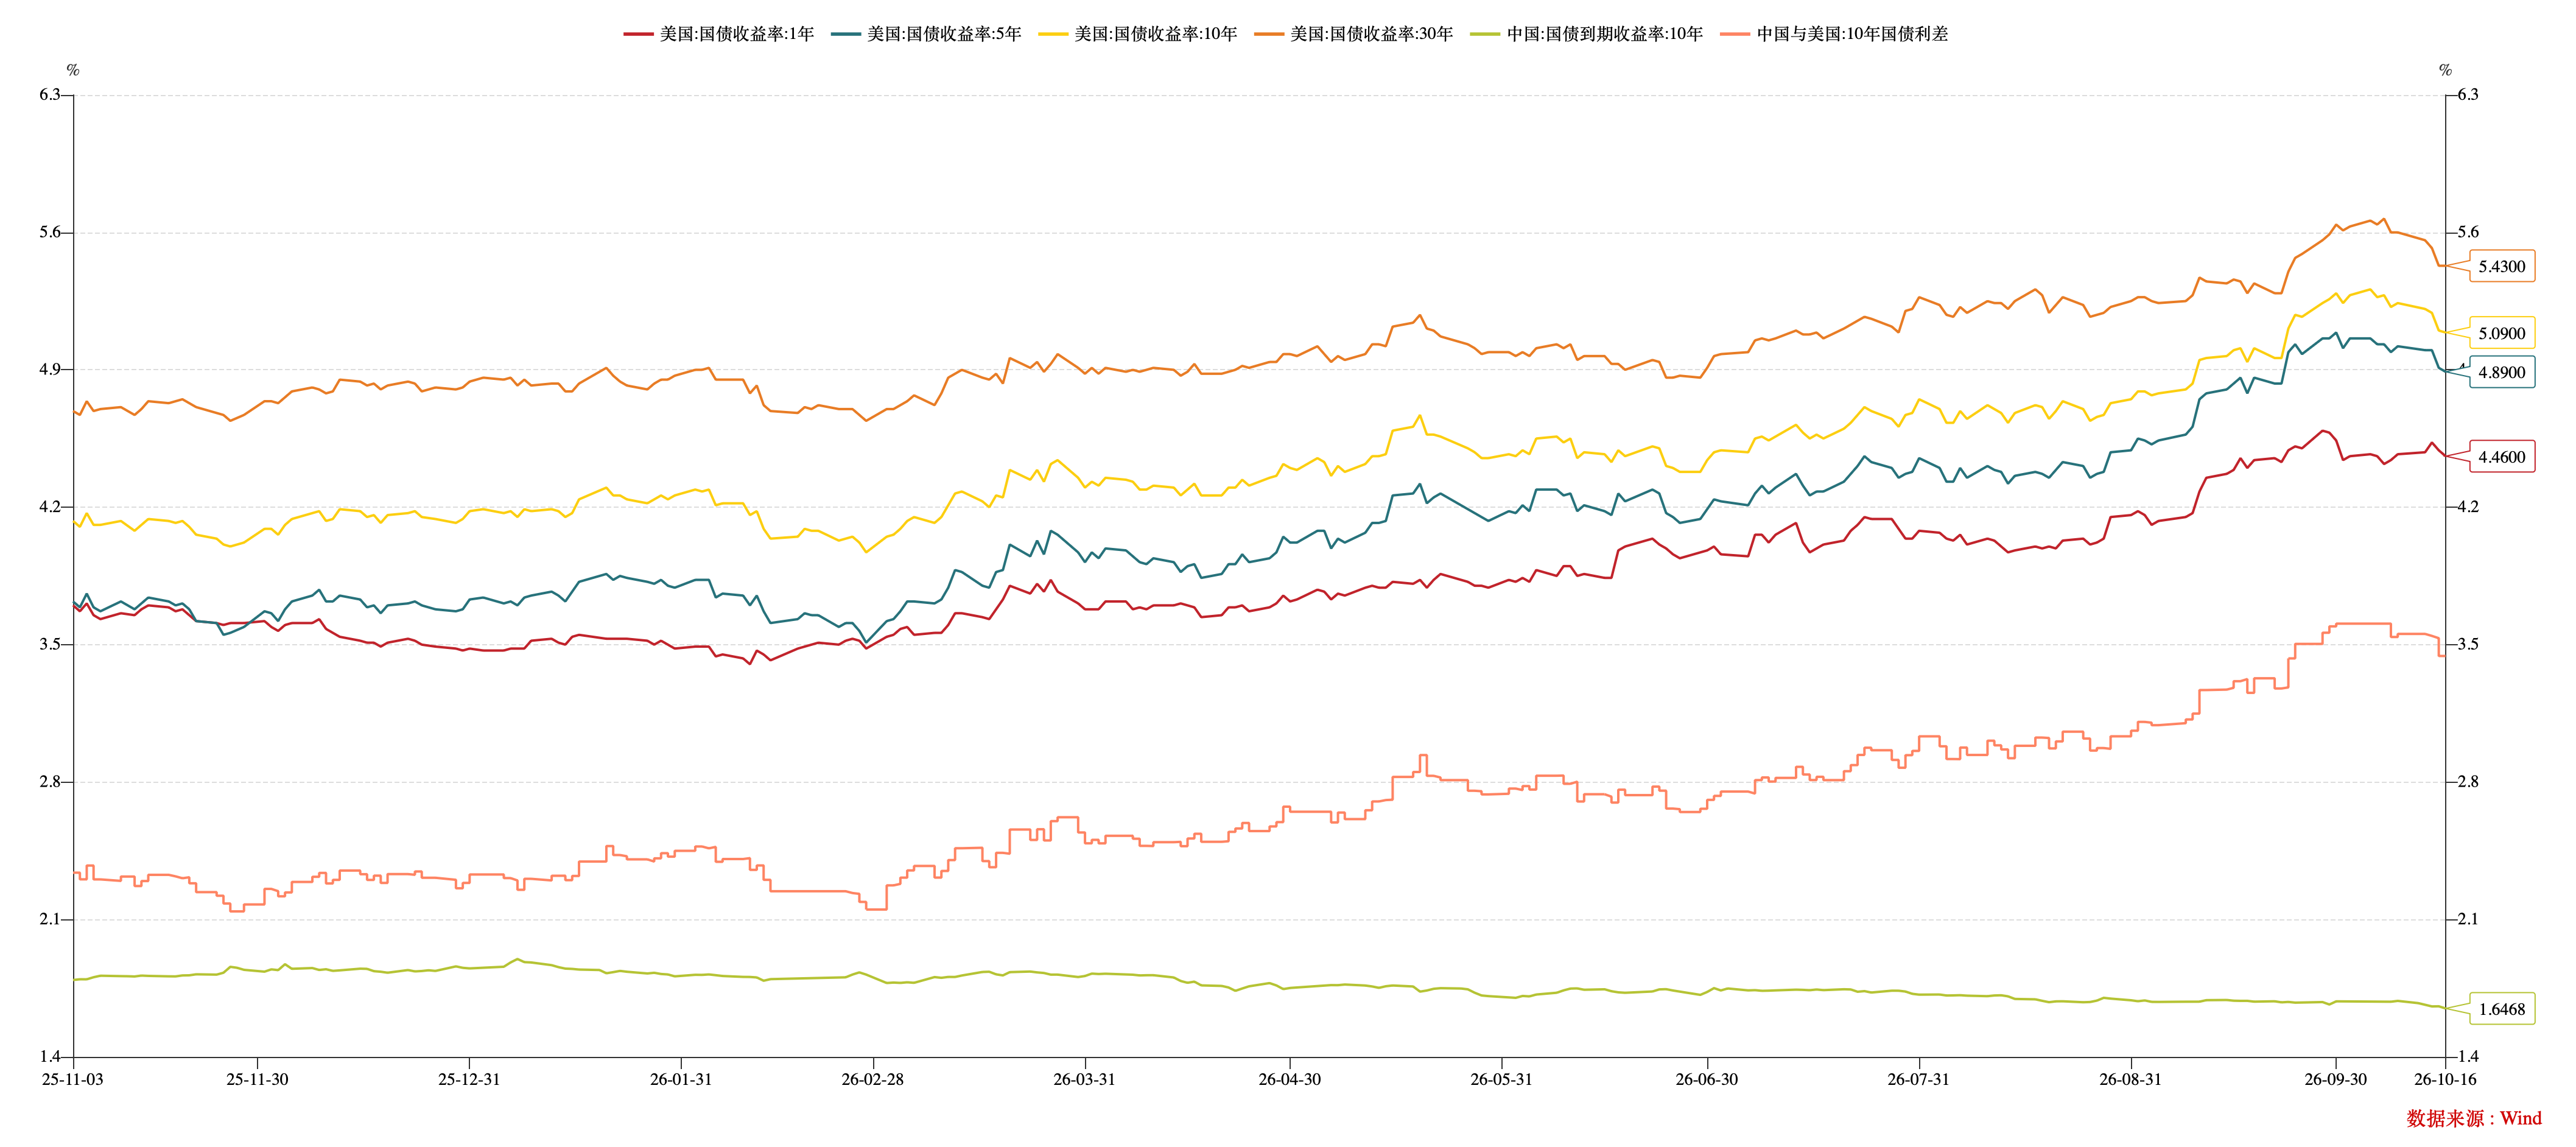
Task: Click the 26-06-30 date axis label
Action: [x=1707, y=1080]
